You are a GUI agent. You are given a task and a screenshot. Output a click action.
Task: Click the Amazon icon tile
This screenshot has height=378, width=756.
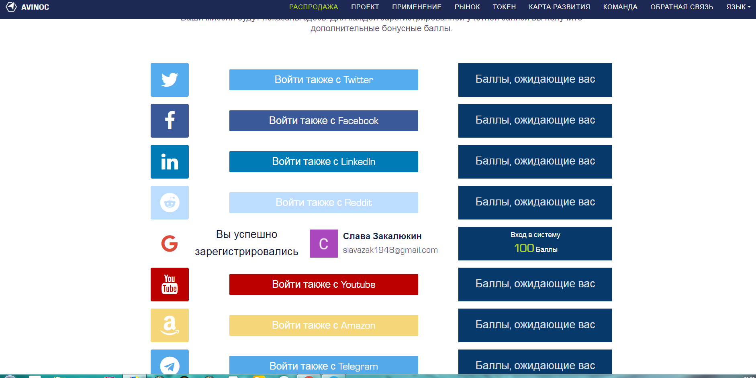170,325
